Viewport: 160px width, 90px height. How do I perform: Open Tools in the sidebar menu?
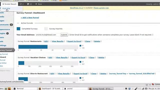coord(1,41)
